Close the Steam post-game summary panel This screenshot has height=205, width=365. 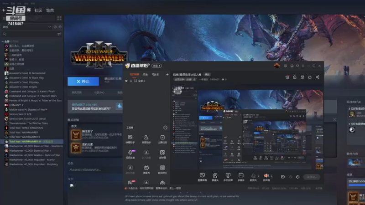click(x=334, y=119)
